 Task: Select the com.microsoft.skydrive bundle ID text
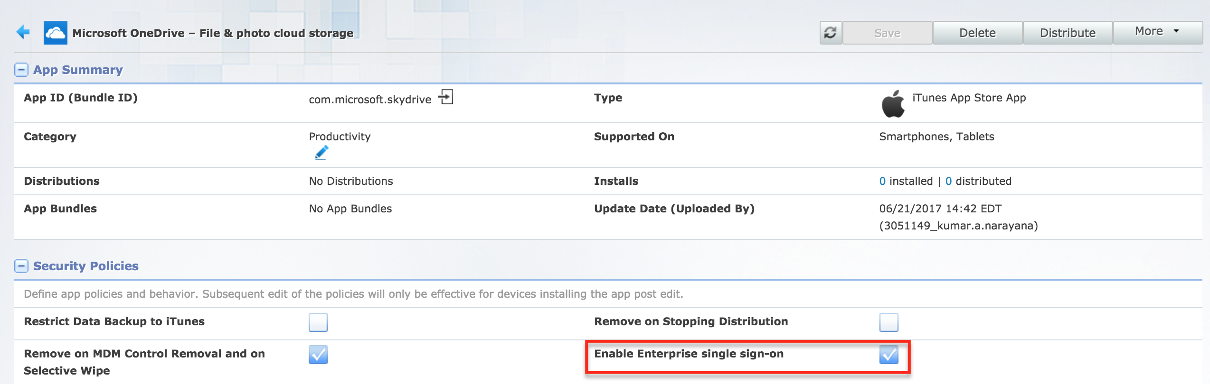click(370, 100)
